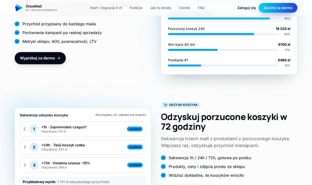Grab drag handle of the +72h email row
Image resolution: width=312 pixels, height=185 pixels.
click(25, 165)
